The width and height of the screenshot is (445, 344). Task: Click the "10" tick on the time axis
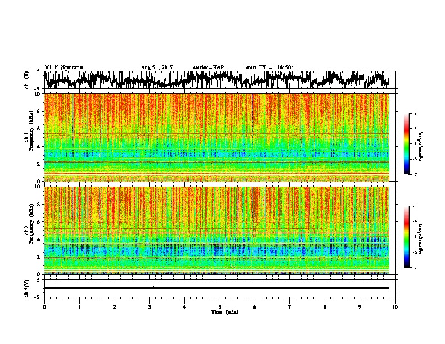tap(395, 307)
